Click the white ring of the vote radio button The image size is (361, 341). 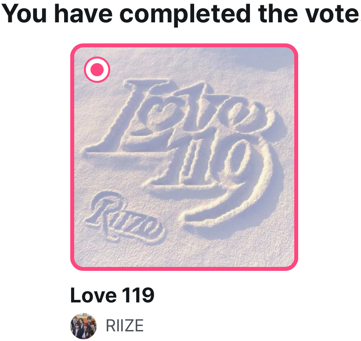[97, 60]
